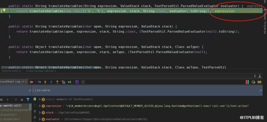Click the blue Force Step Into icon
Image resolution: width=267 pixels, height=122 pixels.
[51, 82]
